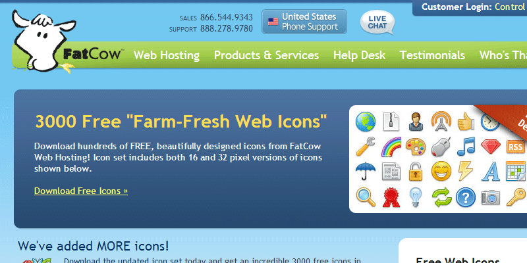This screenshot has width=527, height=263.
Task: Click the yellow smiley face icon
Action: point(441,171)
